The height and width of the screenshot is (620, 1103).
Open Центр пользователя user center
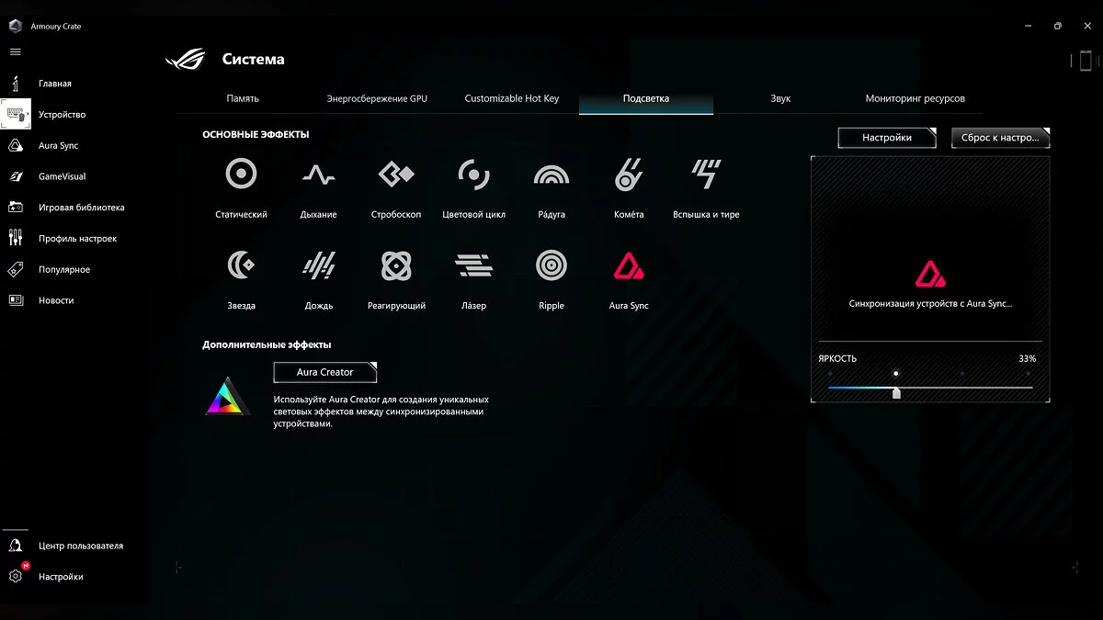(x=80, y=546)
